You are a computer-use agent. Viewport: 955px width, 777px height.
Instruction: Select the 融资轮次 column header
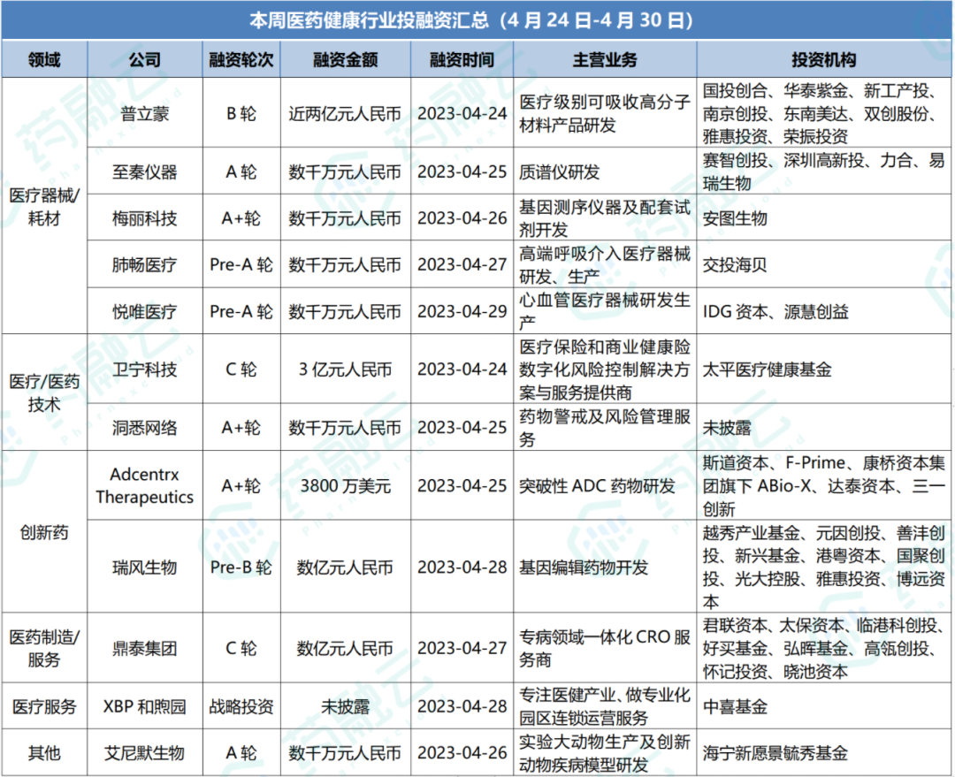pyautogui.click(x=241, y=60)
